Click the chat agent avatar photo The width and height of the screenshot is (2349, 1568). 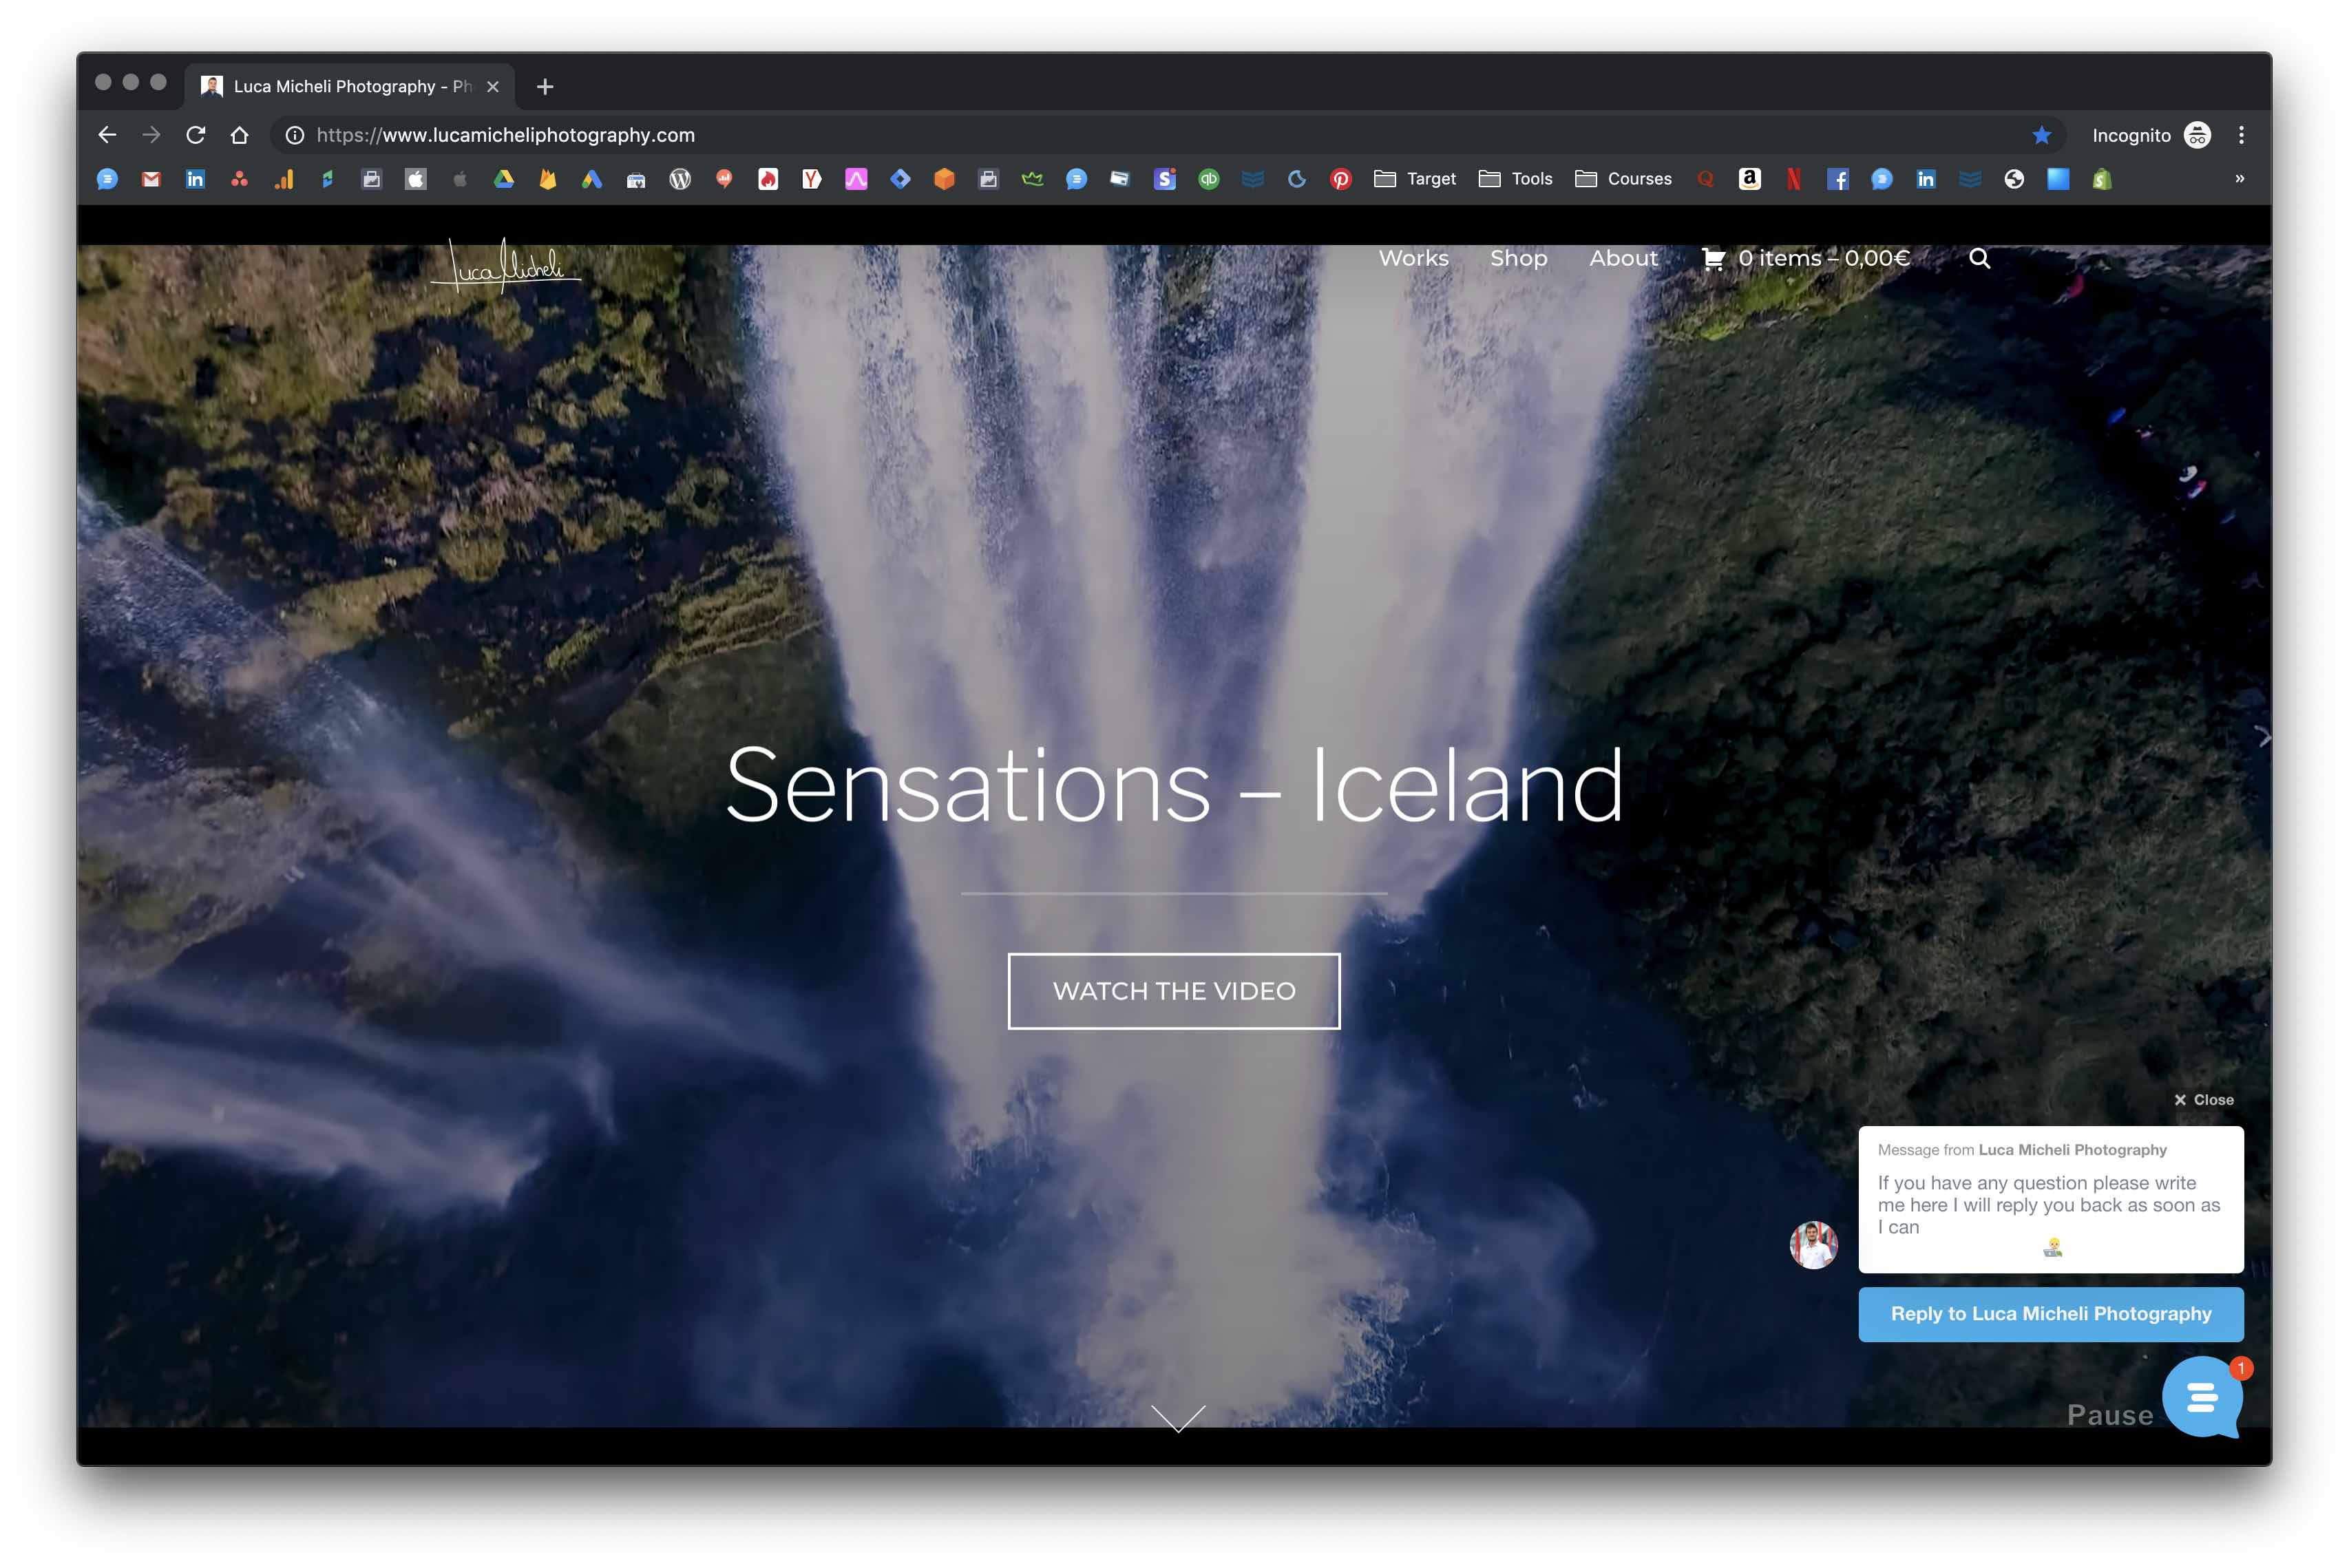pos(1813,1245)
